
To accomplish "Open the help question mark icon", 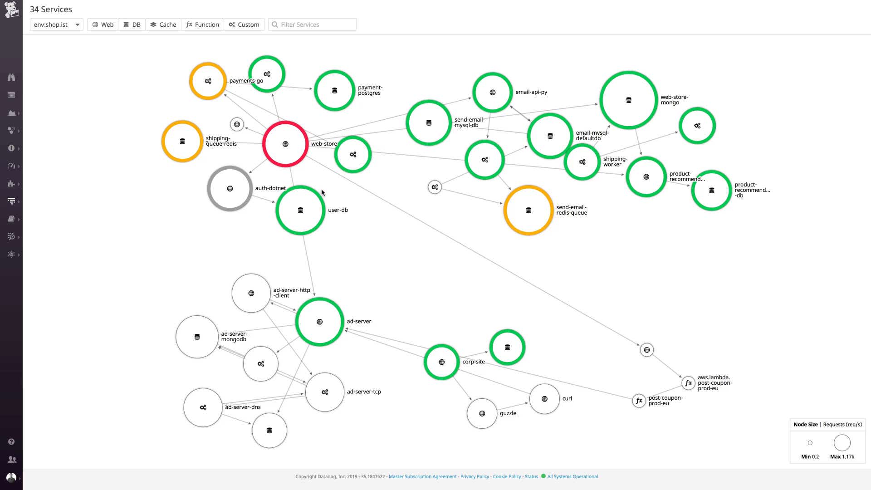I will coord(11,441).
